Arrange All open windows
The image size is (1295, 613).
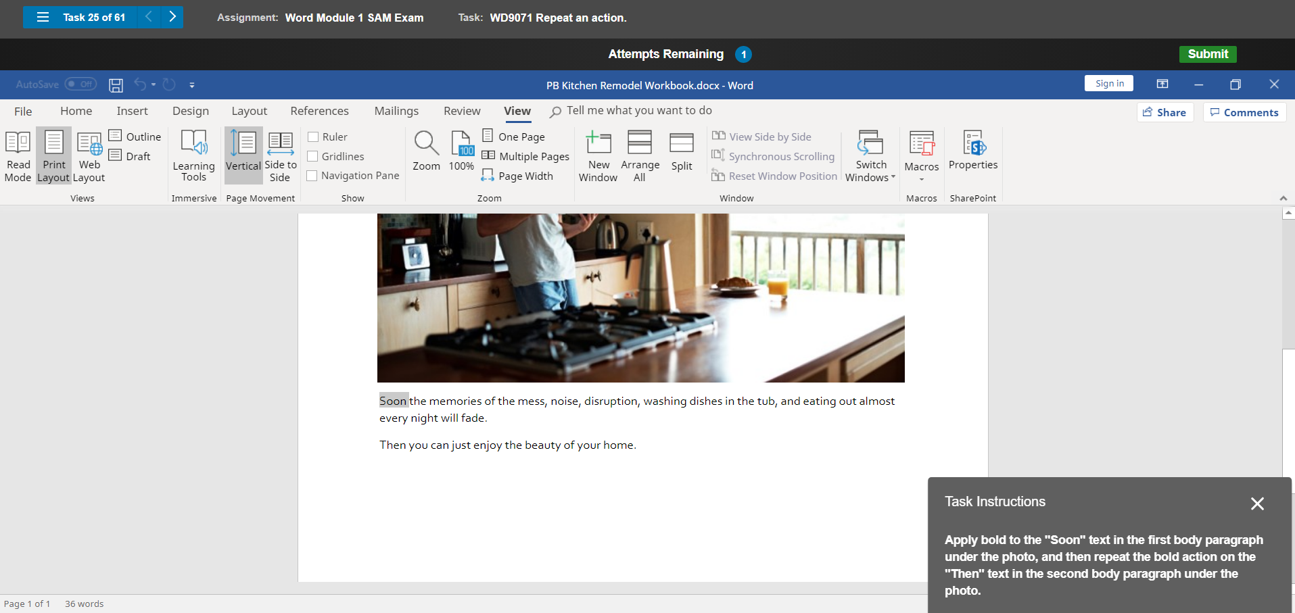coord(640,156)
